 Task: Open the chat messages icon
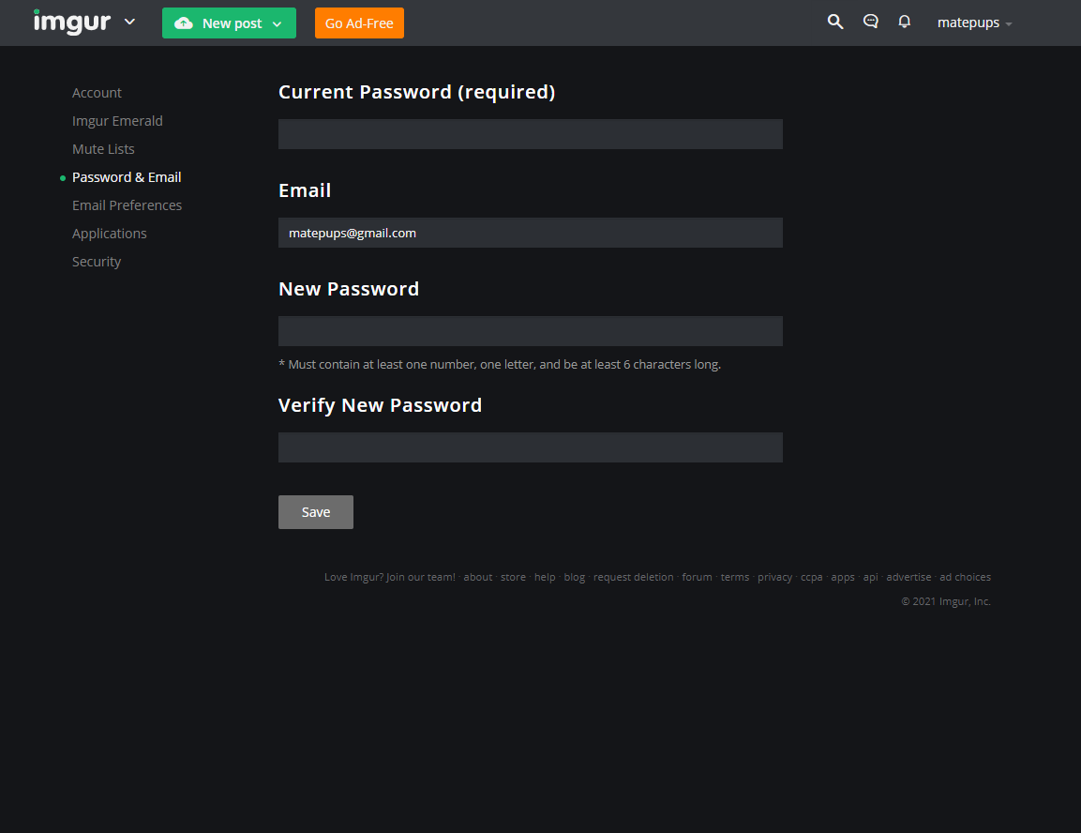871,23
